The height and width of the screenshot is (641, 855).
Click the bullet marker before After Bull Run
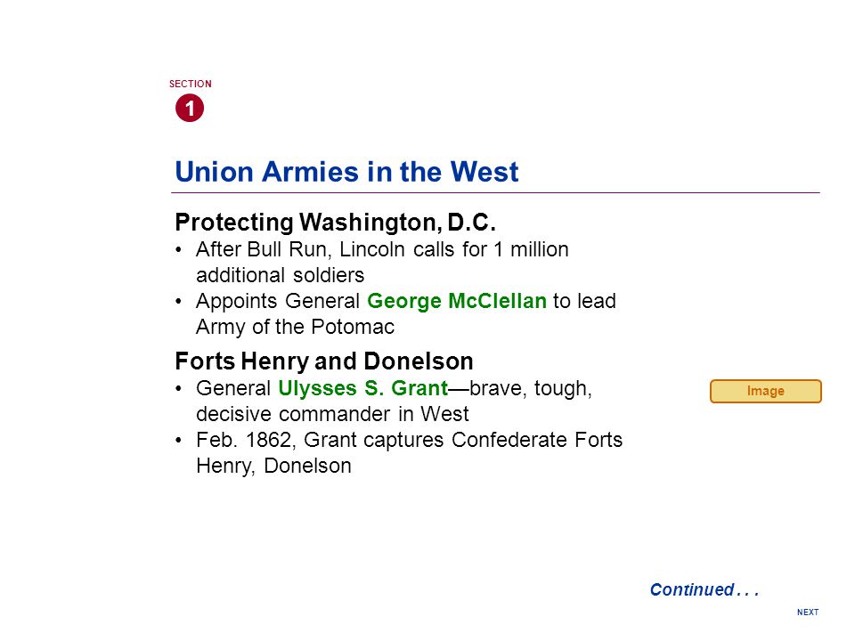coord(178,249)
